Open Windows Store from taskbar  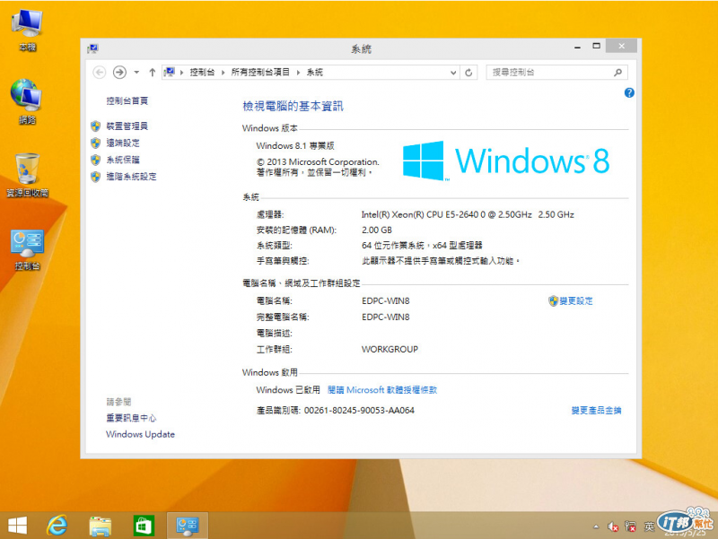[144, 526]
